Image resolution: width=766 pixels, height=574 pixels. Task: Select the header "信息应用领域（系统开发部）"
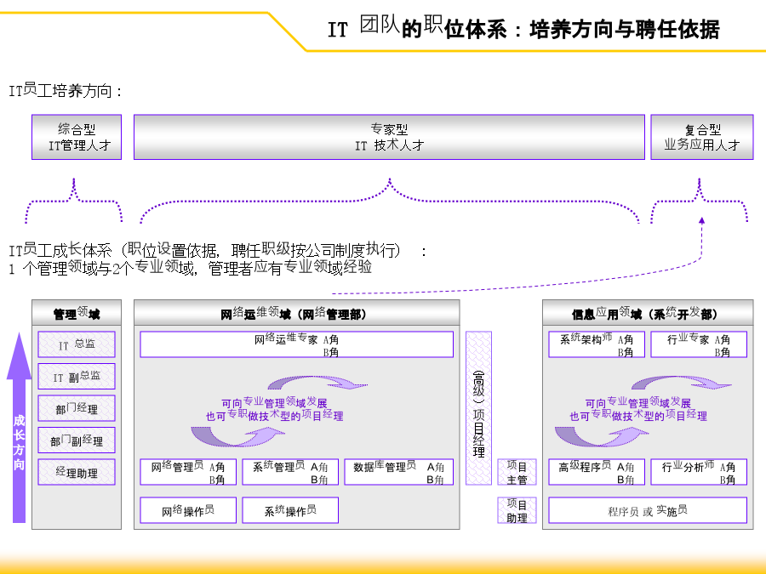[x=648, y=313]
